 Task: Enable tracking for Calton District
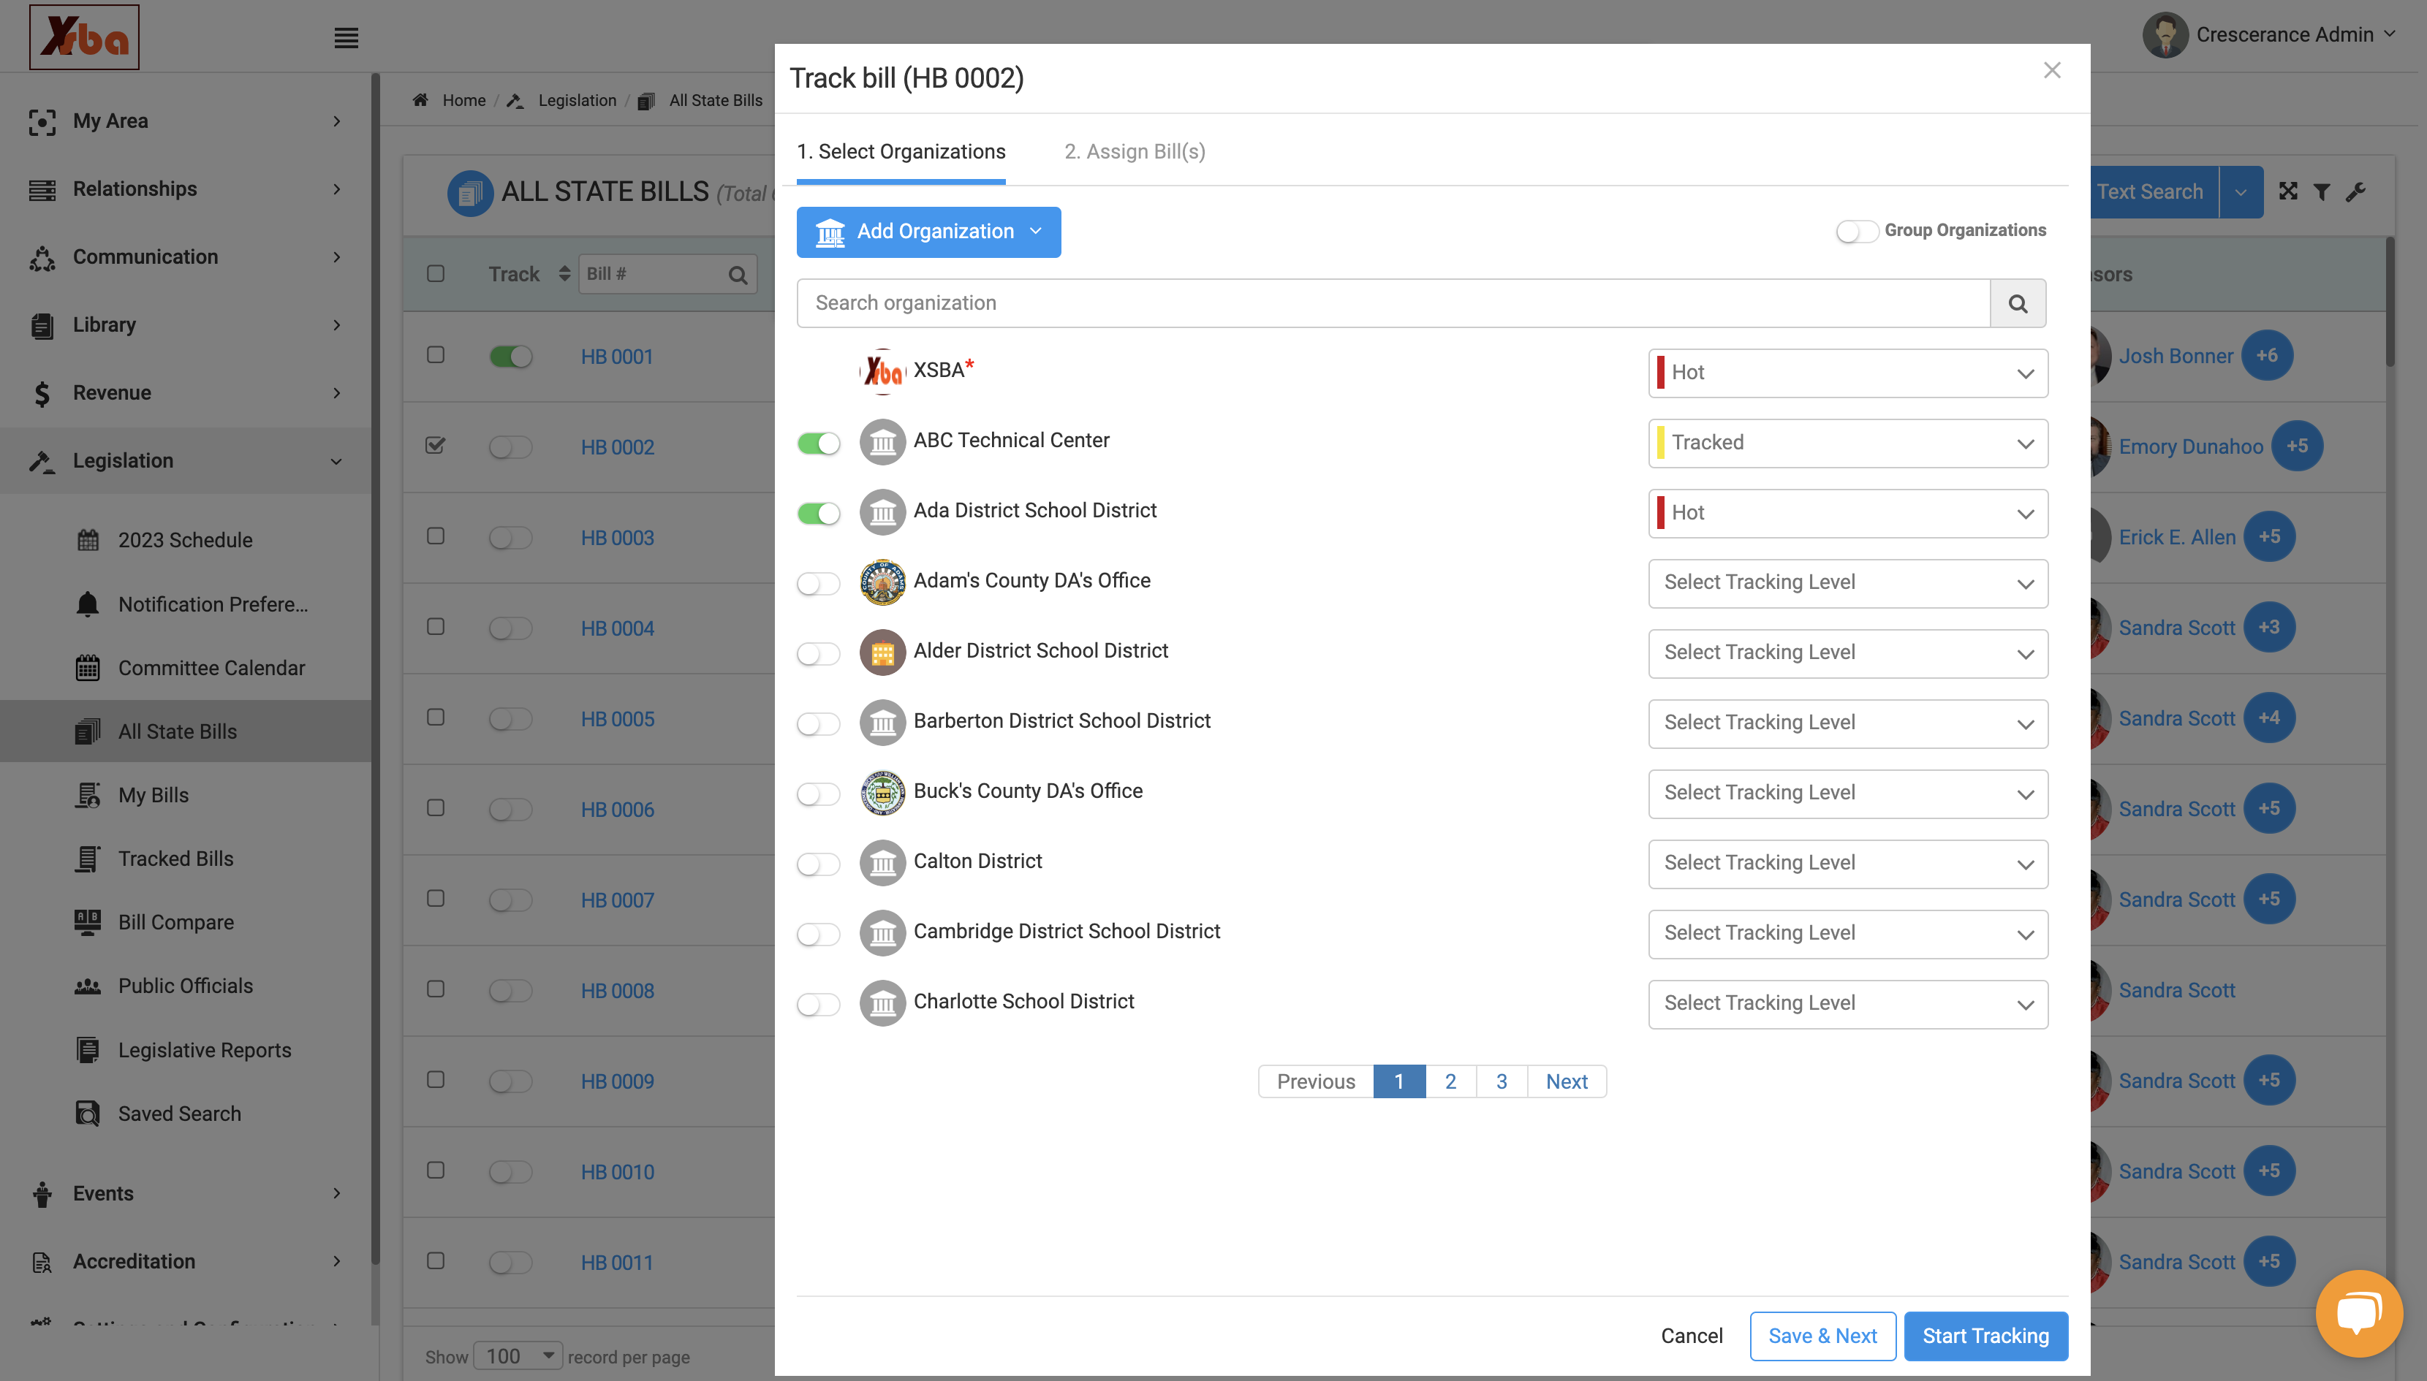click(x=818, y=864)
